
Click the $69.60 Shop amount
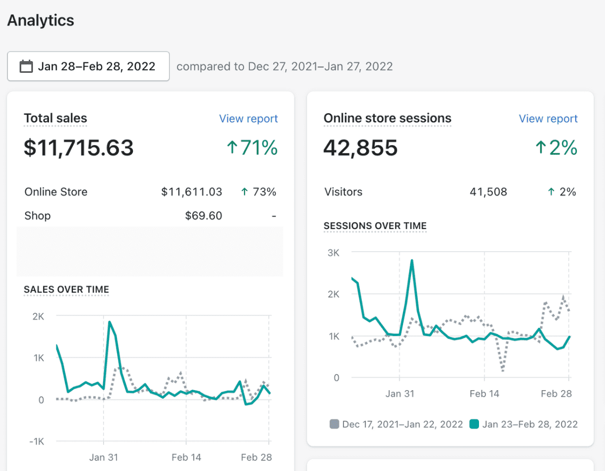click(204, 216)
